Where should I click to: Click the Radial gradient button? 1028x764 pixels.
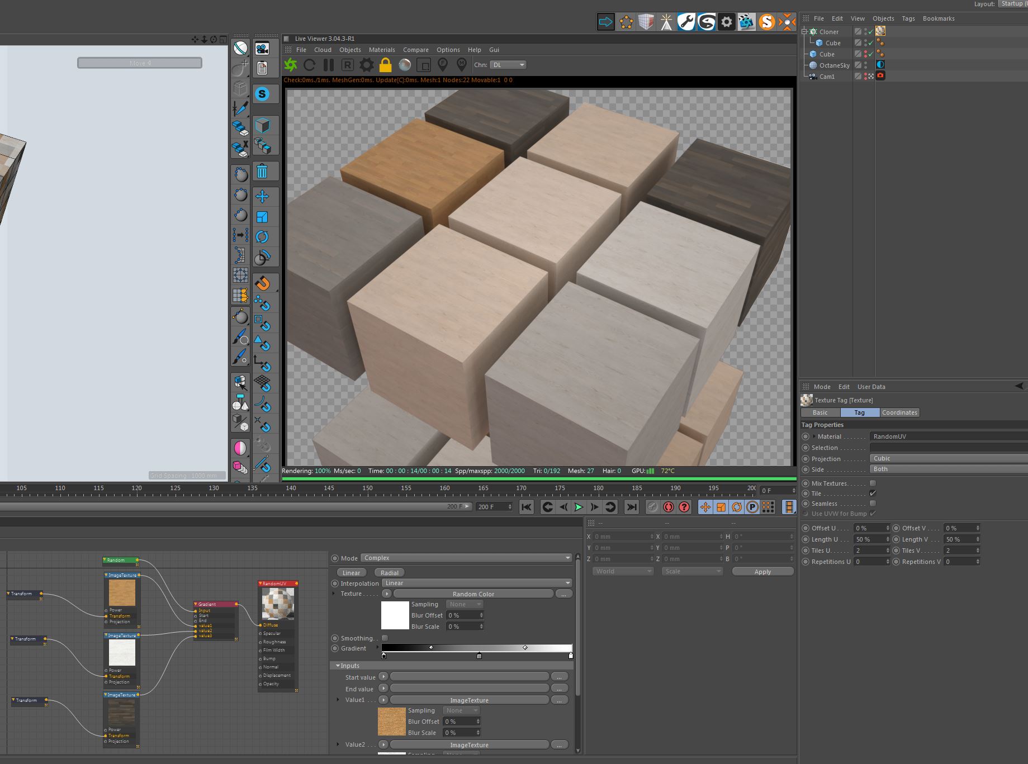tap(389, 572)
